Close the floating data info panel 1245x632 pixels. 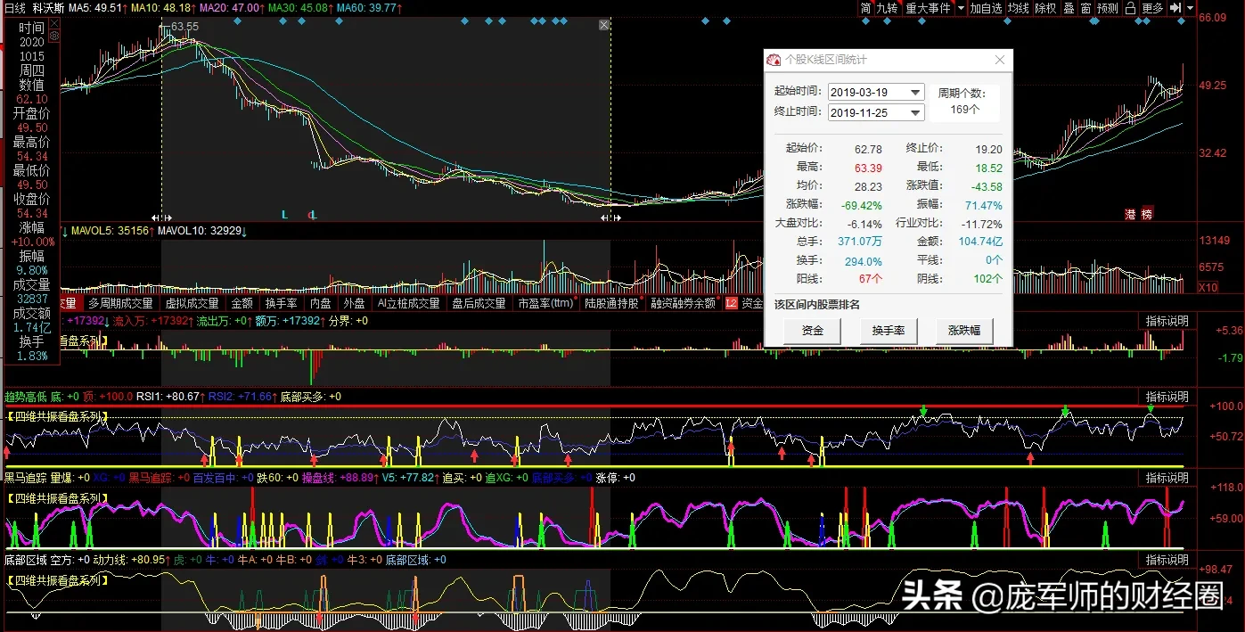[x=53, y=24]
